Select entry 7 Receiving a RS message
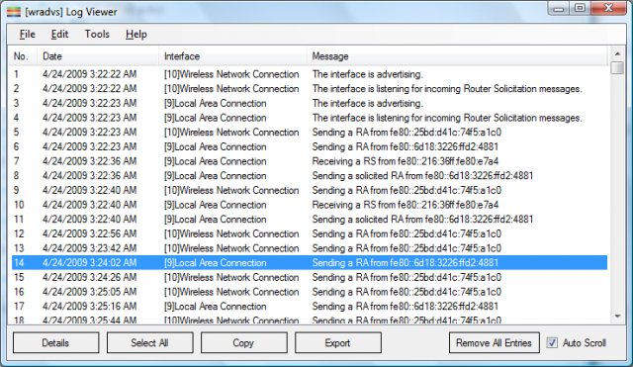Viewport: 633px width, 367px height. coord(310,161)
